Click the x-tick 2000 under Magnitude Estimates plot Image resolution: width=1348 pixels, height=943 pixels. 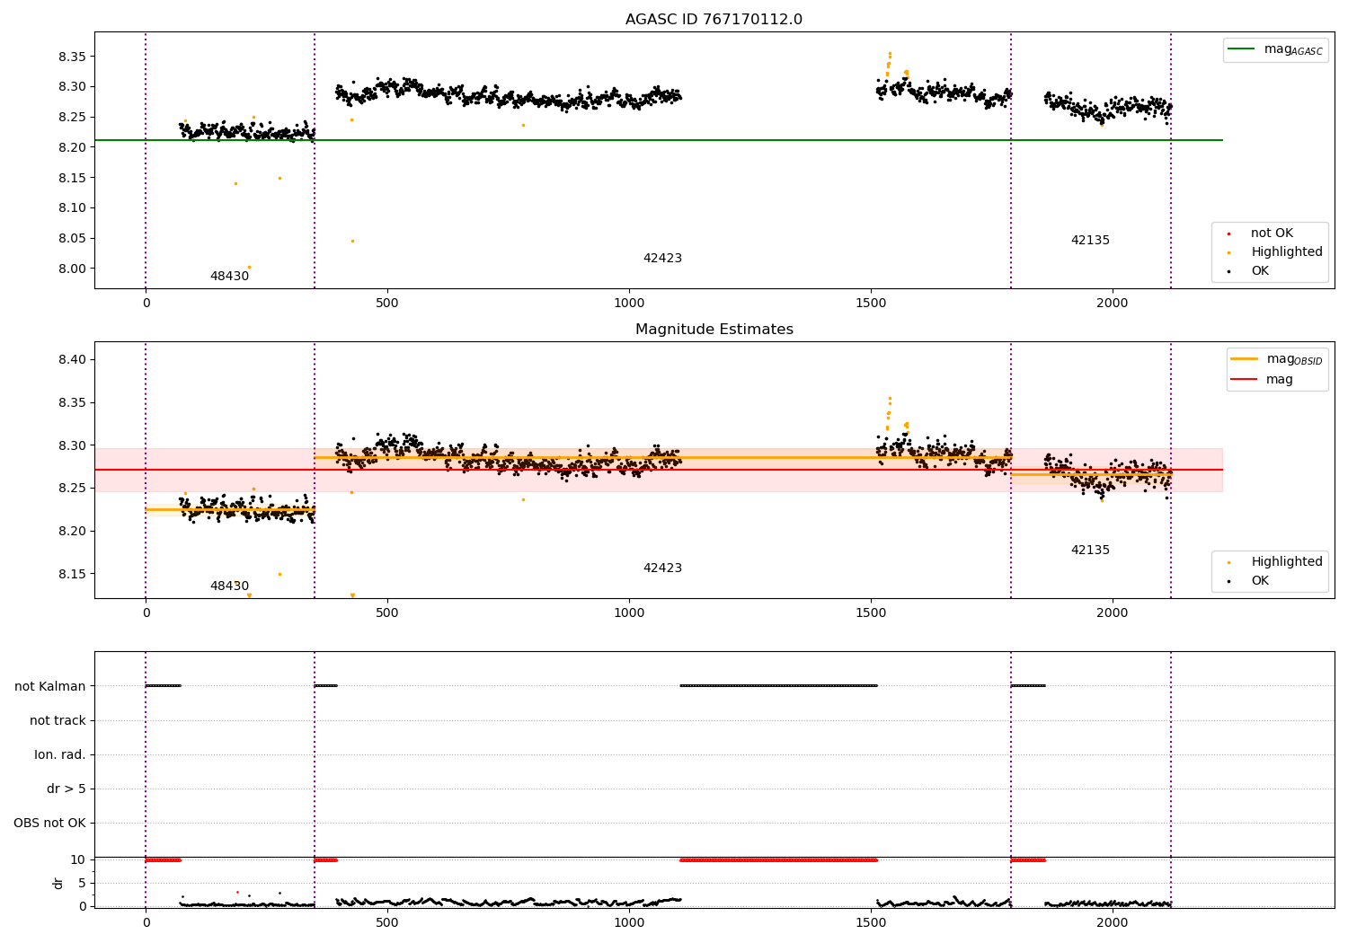(x=1113, y=613)
